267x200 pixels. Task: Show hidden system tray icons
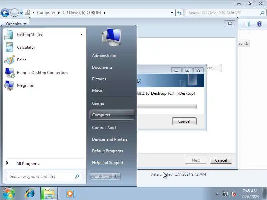coord(217,194)
